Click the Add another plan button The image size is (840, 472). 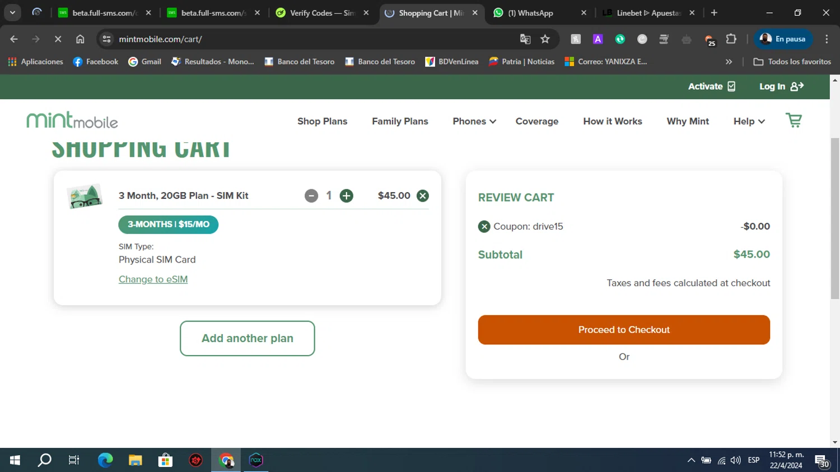tap(247, 338)
